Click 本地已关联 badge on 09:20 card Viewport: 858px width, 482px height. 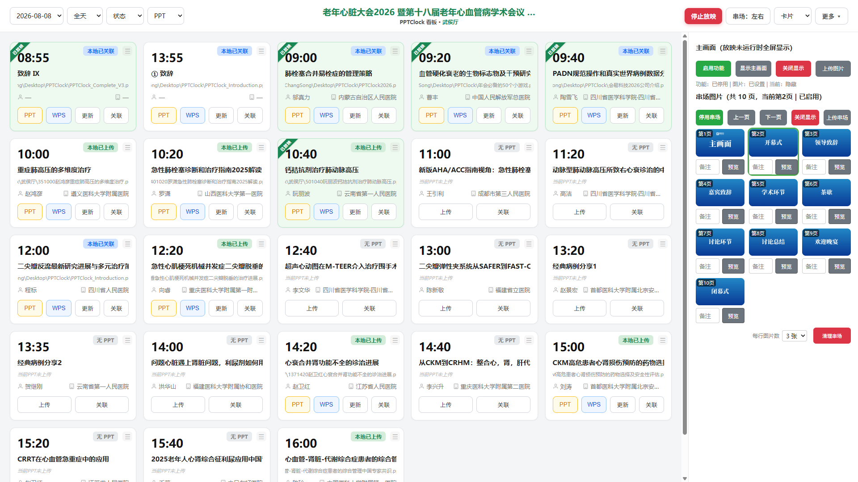pyautogui.click(x=502, y=51)
